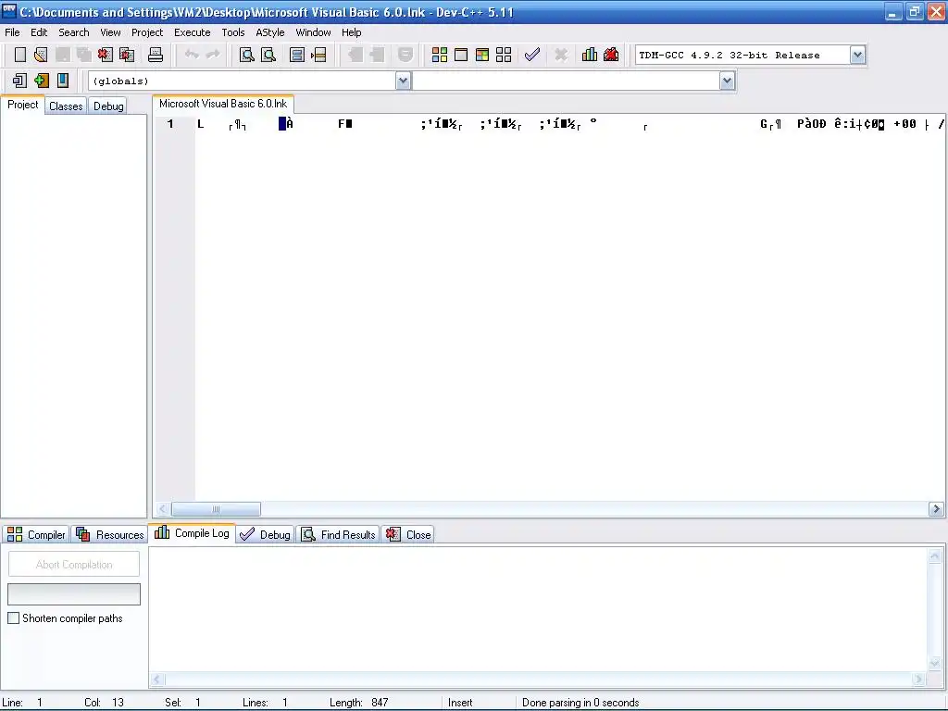Screen dimensions: 948x711
Task: Click the Rebuild All icon
Action: tap(504, 55)
